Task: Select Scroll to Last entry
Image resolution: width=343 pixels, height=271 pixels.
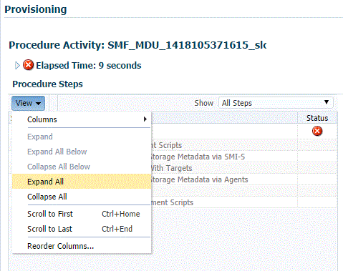Action: pyautogui.click(x=82, y=229)
